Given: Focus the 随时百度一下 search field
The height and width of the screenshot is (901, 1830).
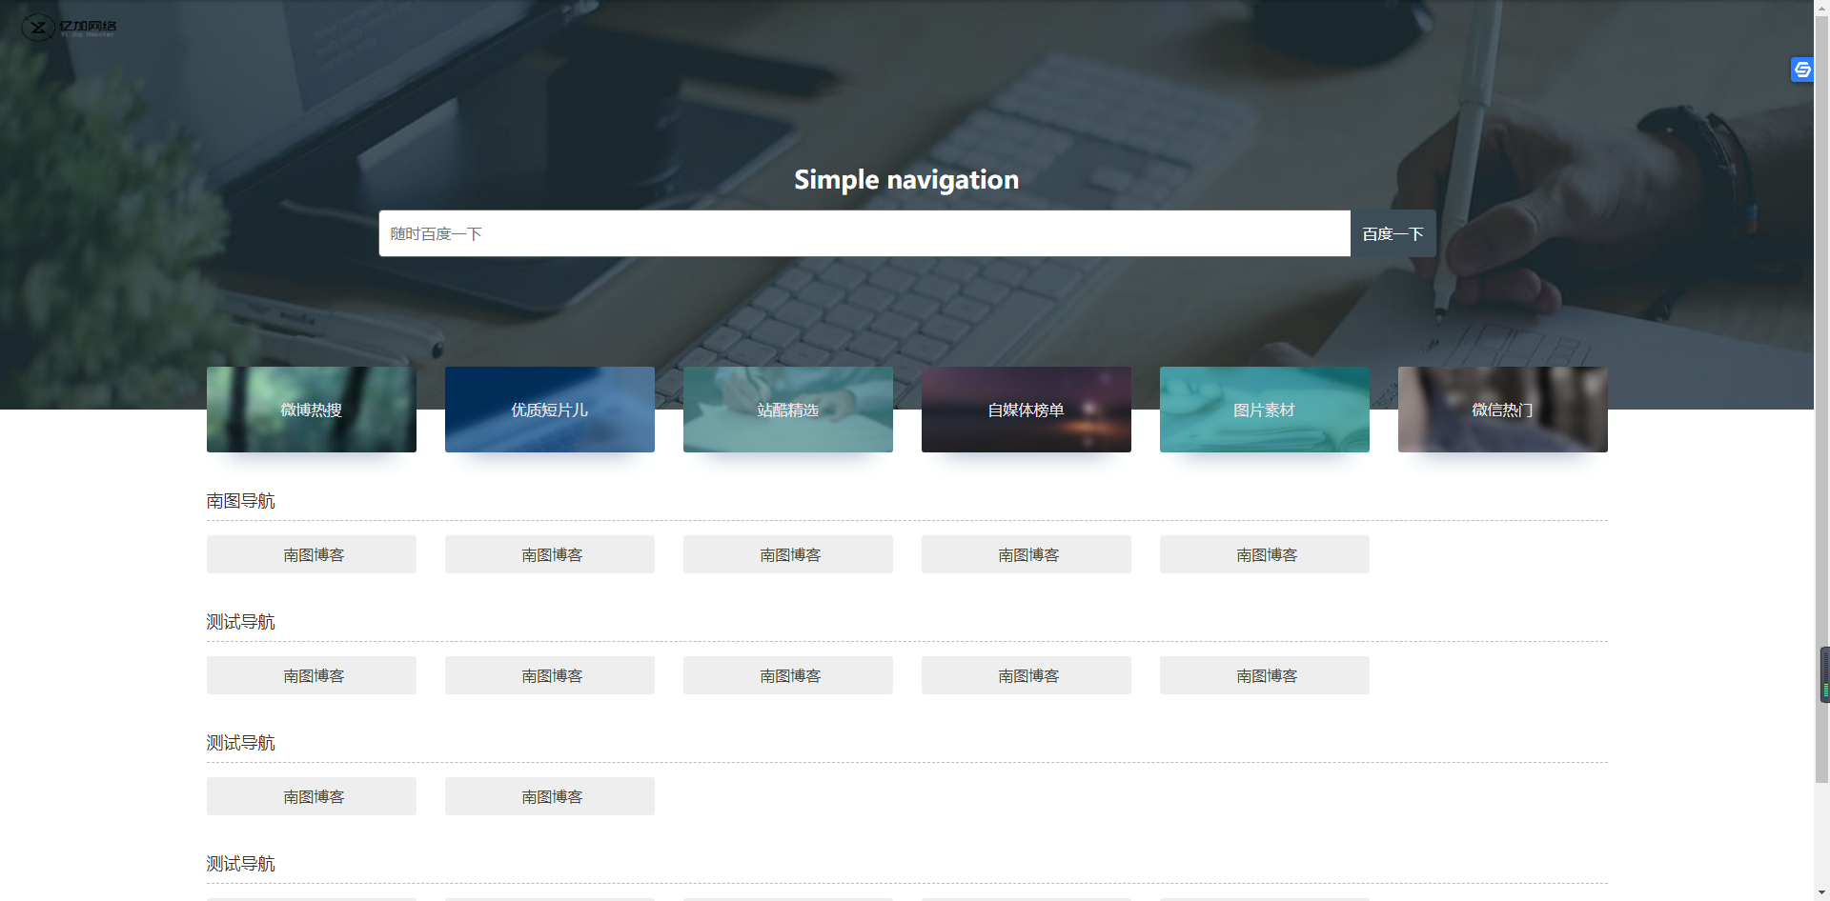Looking at the screenshot, I should pyautogui.click(x=864, y=233).
